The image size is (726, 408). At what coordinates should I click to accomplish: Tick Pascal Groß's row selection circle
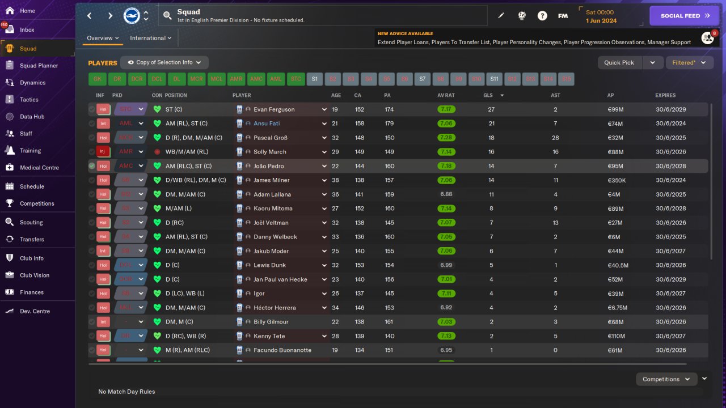[92, 138]
